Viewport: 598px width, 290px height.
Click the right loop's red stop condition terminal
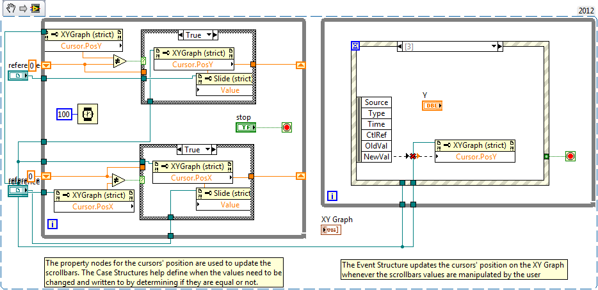tap(570, 156)
